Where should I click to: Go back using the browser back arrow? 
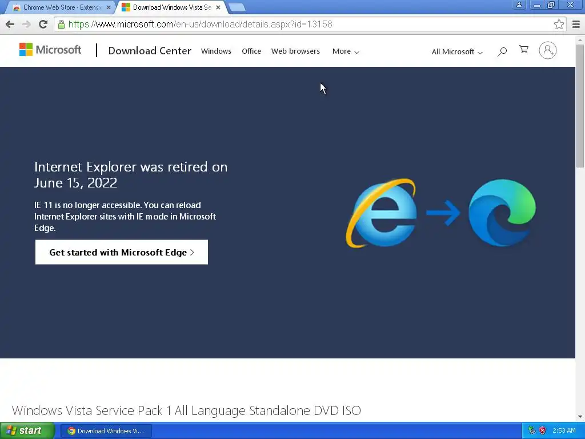[x=10, y=24]
